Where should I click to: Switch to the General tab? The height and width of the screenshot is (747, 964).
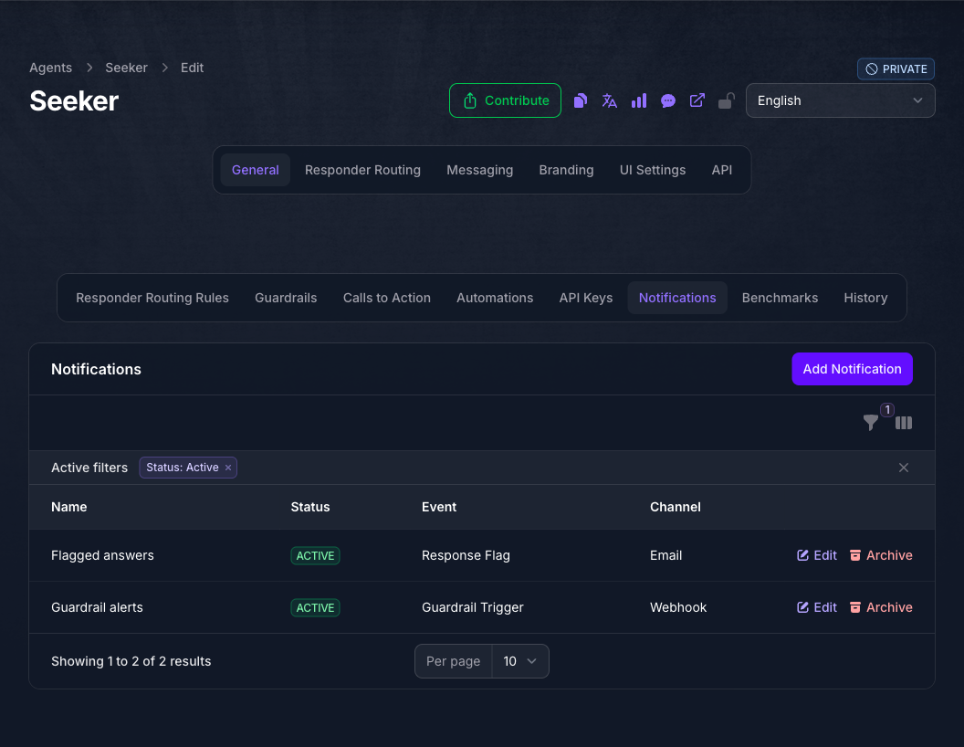pyautogui.click(x=255, y=170)
